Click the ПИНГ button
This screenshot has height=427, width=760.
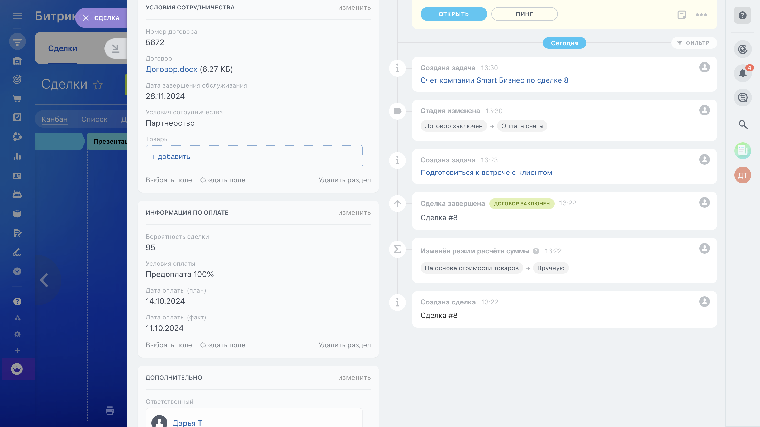(x=524, y=14)
